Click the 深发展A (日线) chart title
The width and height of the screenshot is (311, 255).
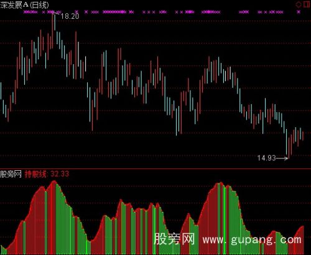tap(24, 5)
